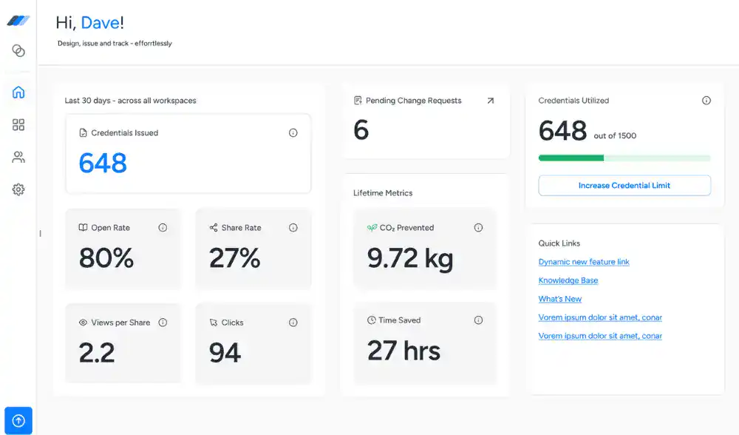
Task: Open the Home page from sidebar
Action: pos(18,92)
